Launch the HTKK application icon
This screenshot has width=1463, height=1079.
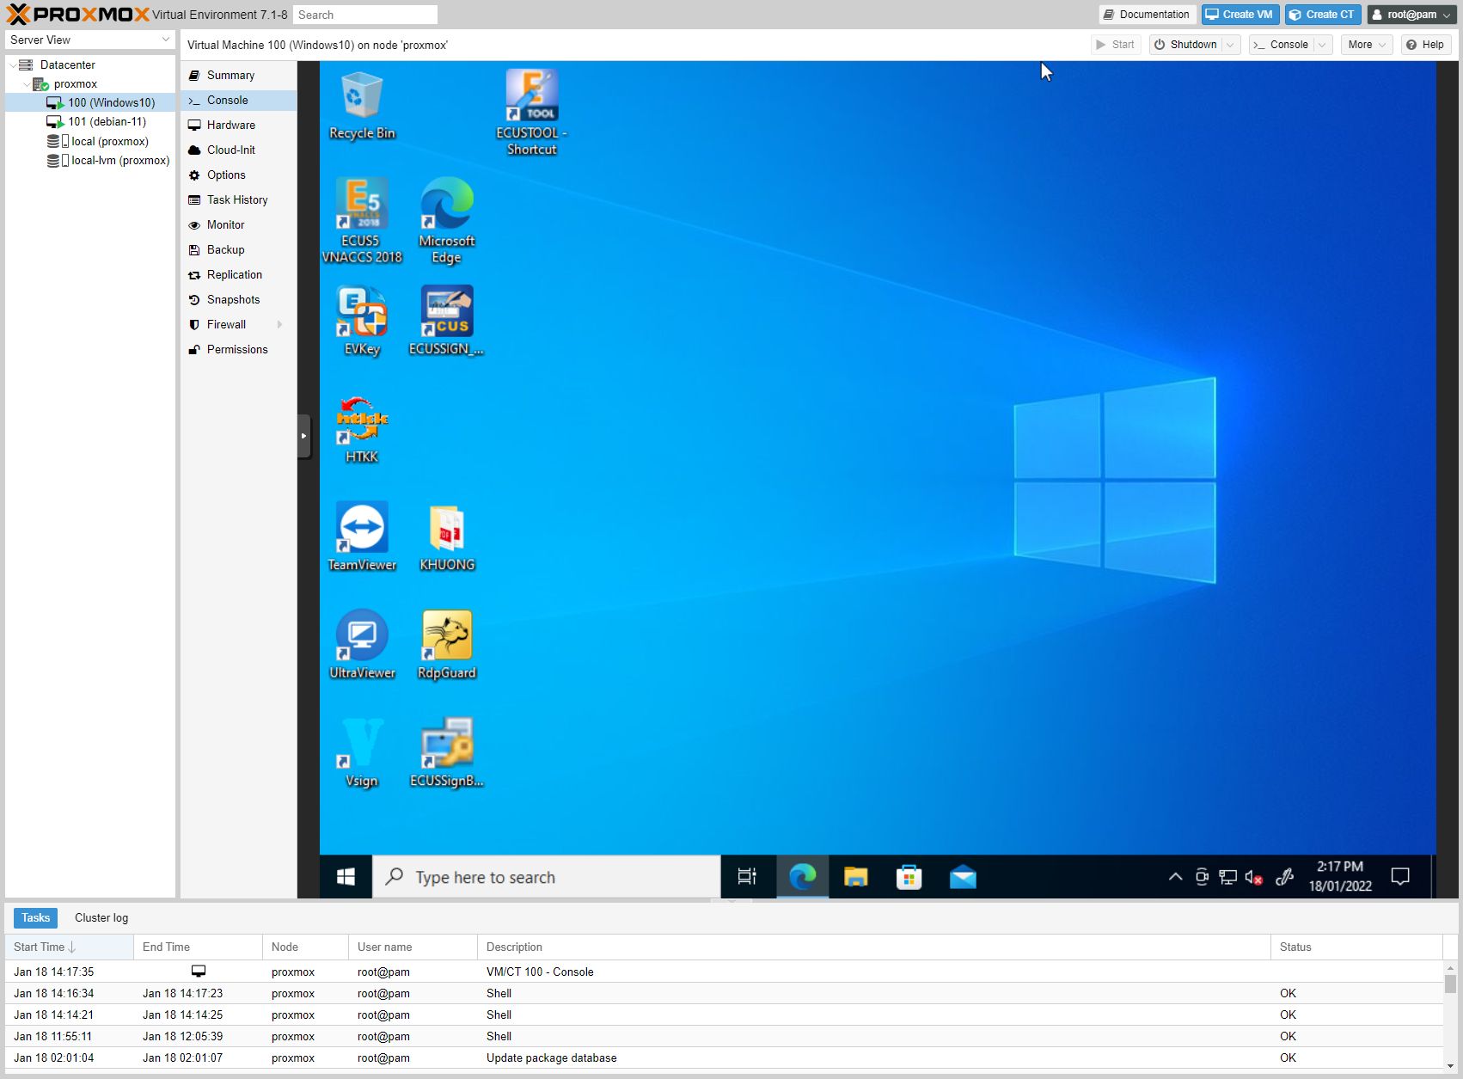coord(360,420)
